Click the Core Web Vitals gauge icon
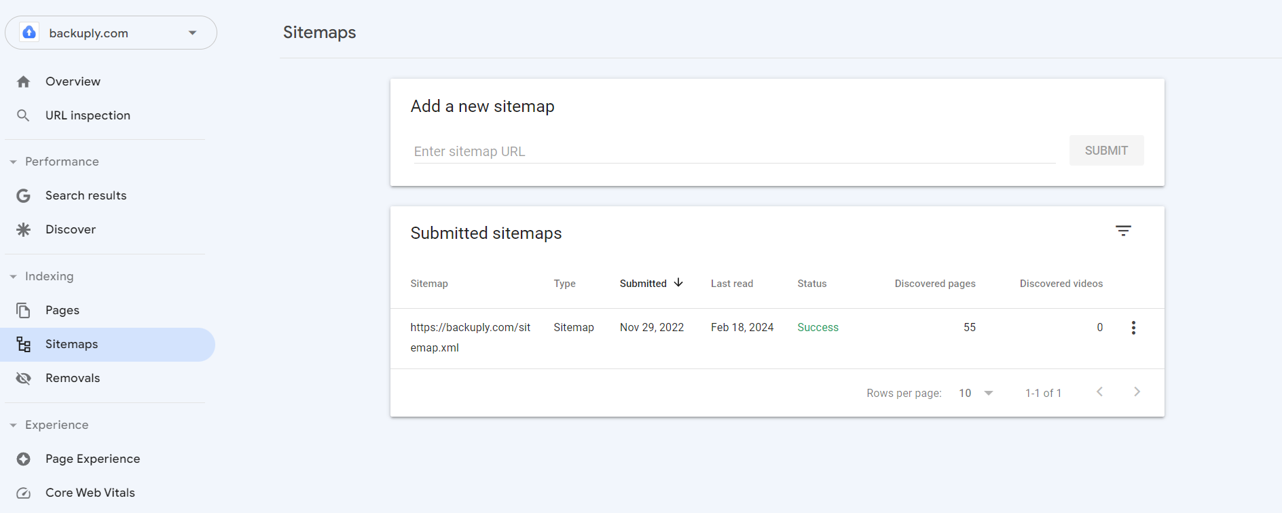 (24, 493)
